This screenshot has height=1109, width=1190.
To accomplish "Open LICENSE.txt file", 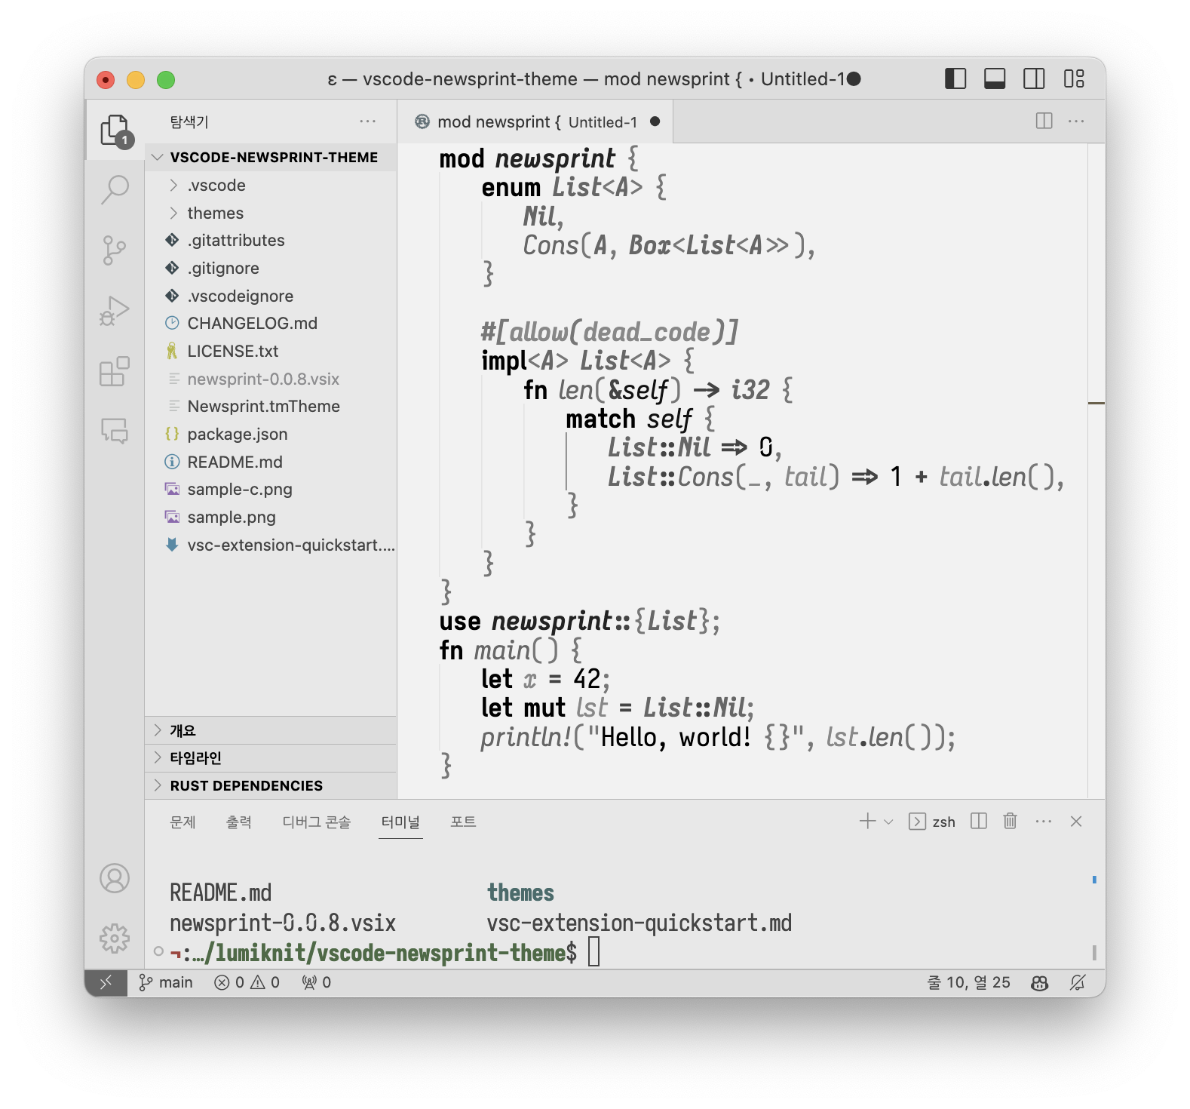I will 271,351.
